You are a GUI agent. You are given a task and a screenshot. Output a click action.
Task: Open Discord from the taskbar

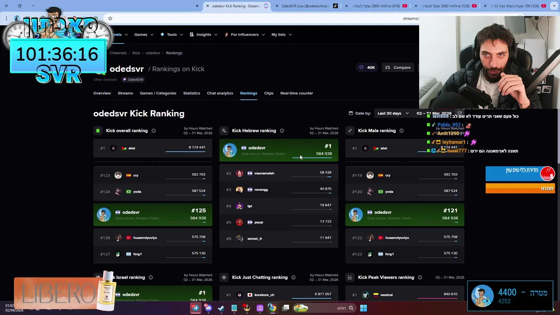coord(208,308)
